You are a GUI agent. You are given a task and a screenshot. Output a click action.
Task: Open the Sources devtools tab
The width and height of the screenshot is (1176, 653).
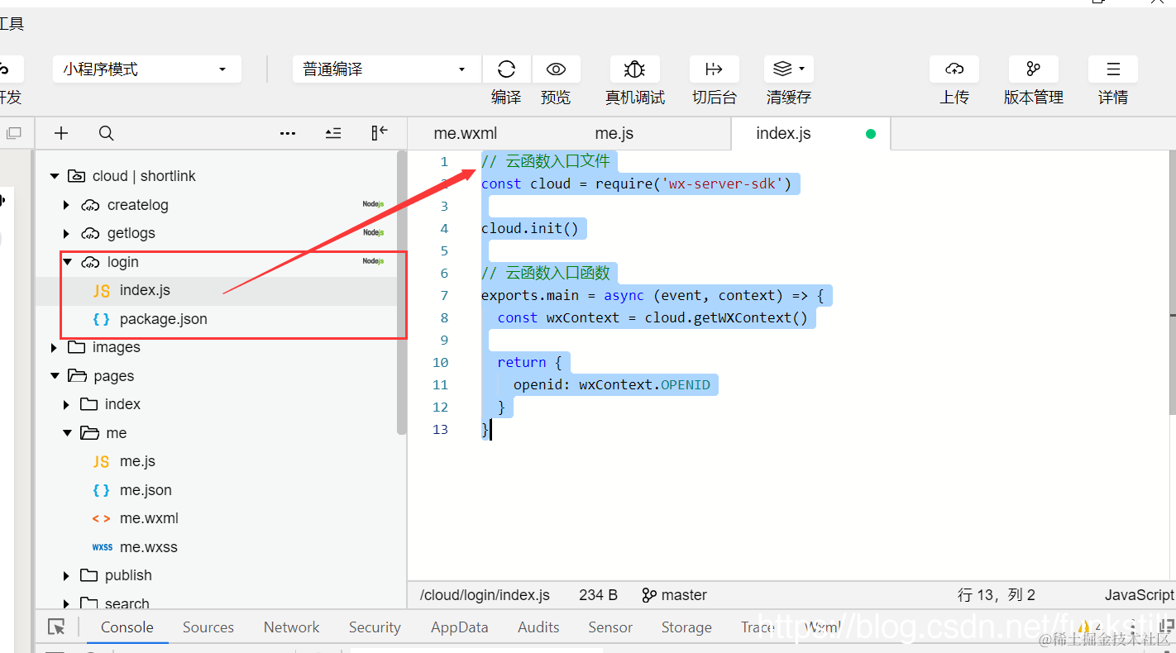[208, 627]
